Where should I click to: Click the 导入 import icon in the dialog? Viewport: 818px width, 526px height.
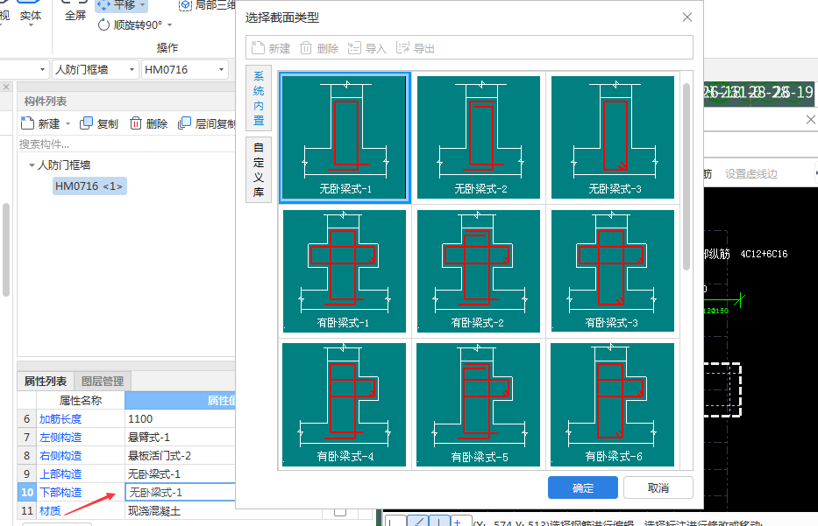(354, 48)
